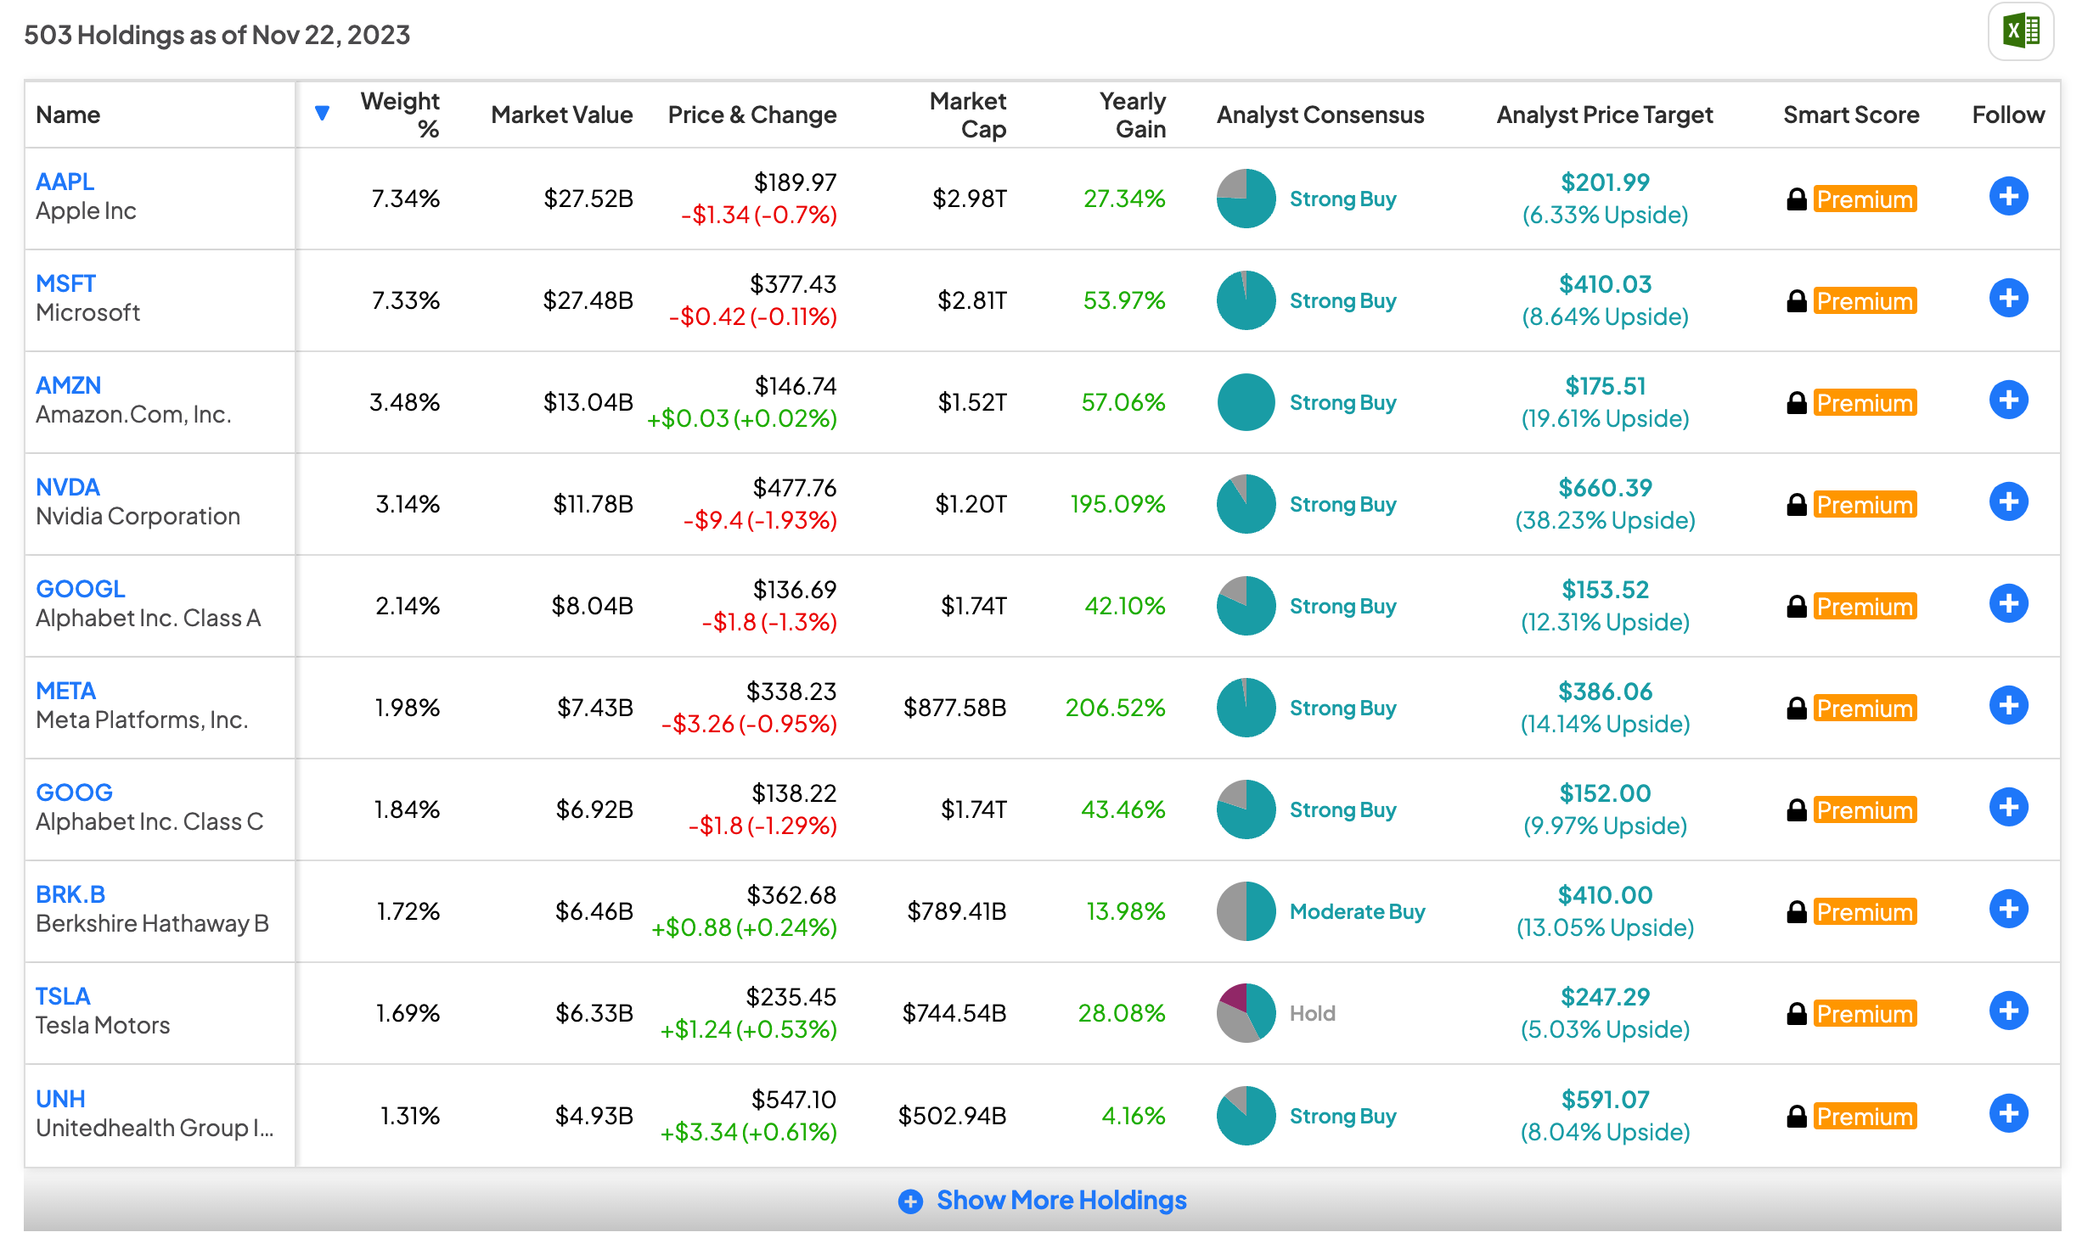Follow UNH with plus icon

pos(2008,1114)
